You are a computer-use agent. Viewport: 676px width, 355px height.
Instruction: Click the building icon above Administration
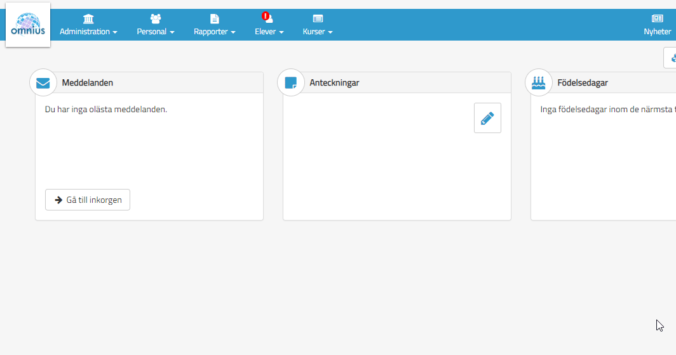(88, 18)
